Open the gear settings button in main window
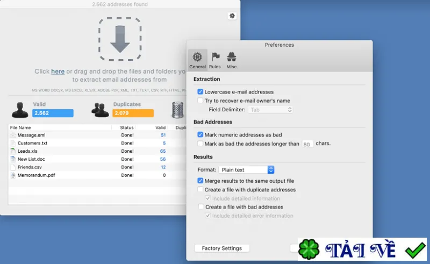Image resolution: width=430 pixels, height=264 pixels. tap(232, 16)
